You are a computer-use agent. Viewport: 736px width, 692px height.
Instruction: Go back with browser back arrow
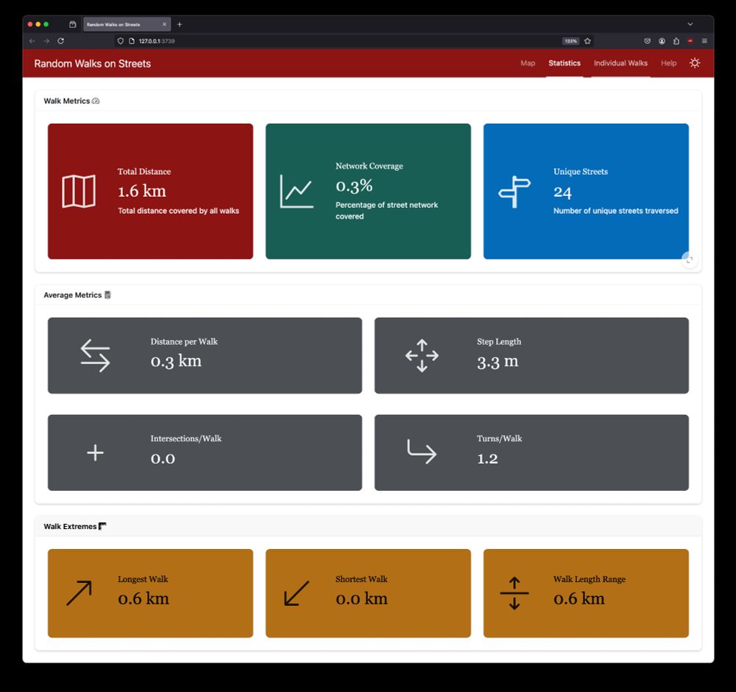pos(32,41)
